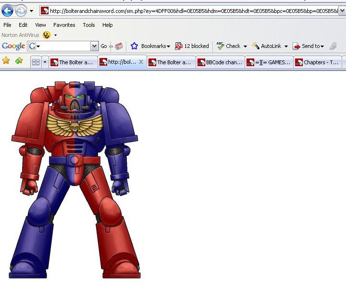Click Add to Favorites plus-star icon
This screenshot has height=304, width=346.
tap(19, 60)
